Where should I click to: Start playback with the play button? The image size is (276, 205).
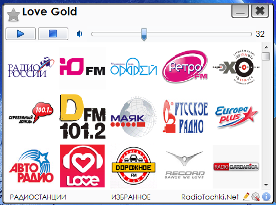[20, 34]
